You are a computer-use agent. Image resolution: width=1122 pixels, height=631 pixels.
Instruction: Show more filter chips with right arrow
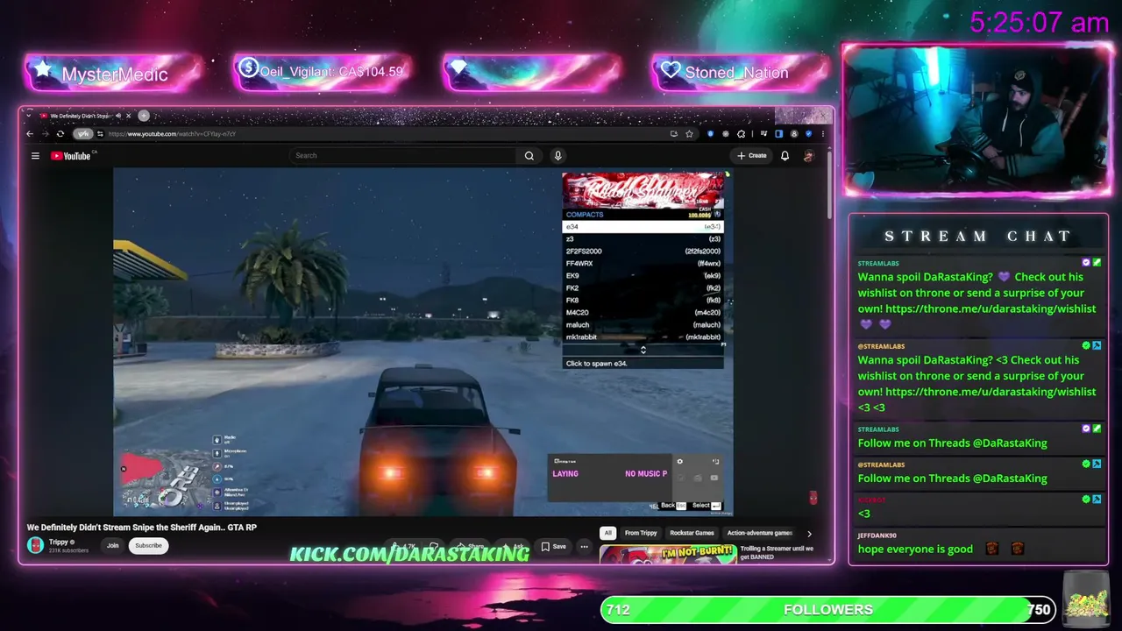[x=809, y=533]
